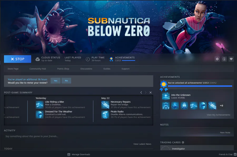Viewport: 237px width, 157px height.
Task: Click third achievement thumbnail in achievements row
Action: click(184, 106)
